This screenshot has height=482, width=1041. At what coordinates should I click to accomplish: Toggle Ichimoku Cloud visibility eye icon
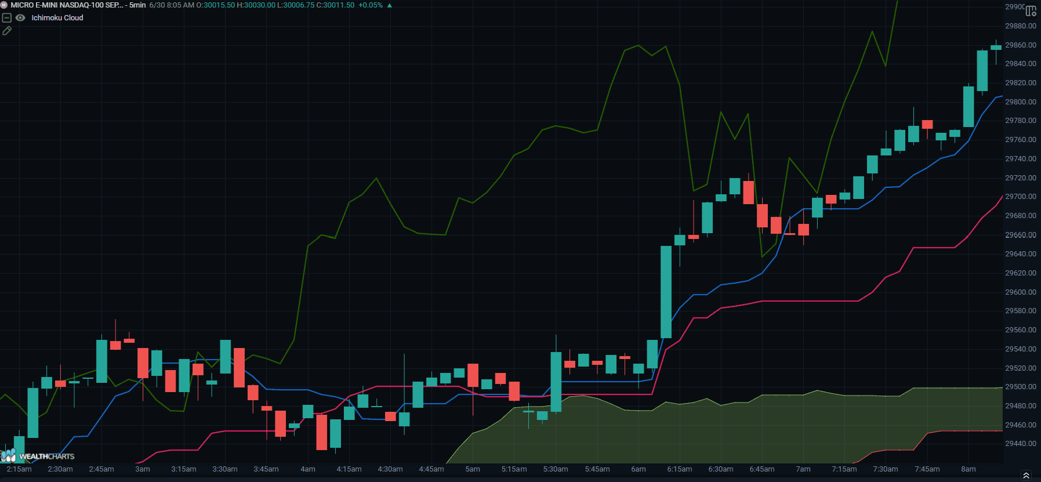point(20,18)
